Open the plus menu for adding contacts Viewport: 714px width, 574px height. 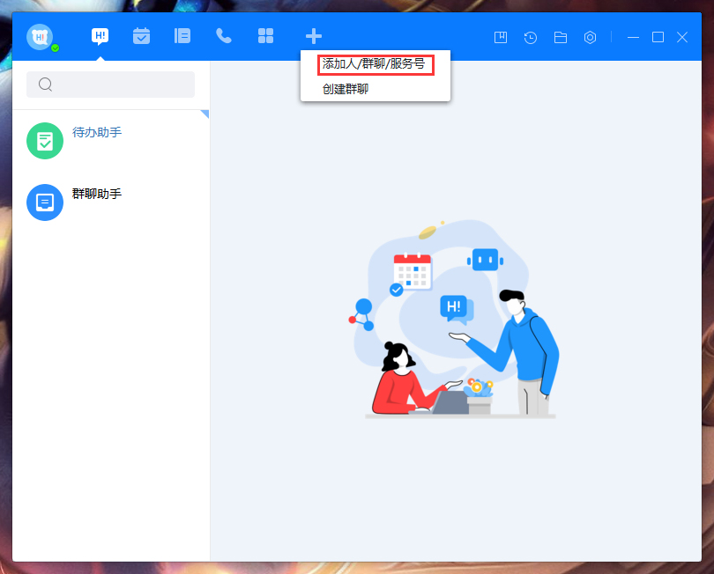(x=313, y=36)
